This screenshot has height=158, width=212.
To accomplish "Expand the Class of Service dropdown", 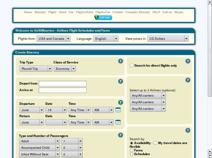I will point(65,69).
